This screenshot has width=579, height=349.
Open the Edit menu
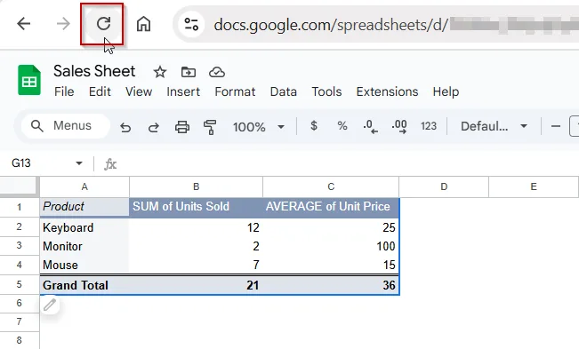click(100, 91)
